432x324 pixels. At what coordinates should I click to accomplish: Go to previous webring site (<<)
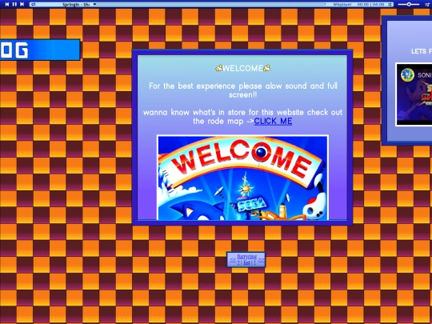coord(233,260)
